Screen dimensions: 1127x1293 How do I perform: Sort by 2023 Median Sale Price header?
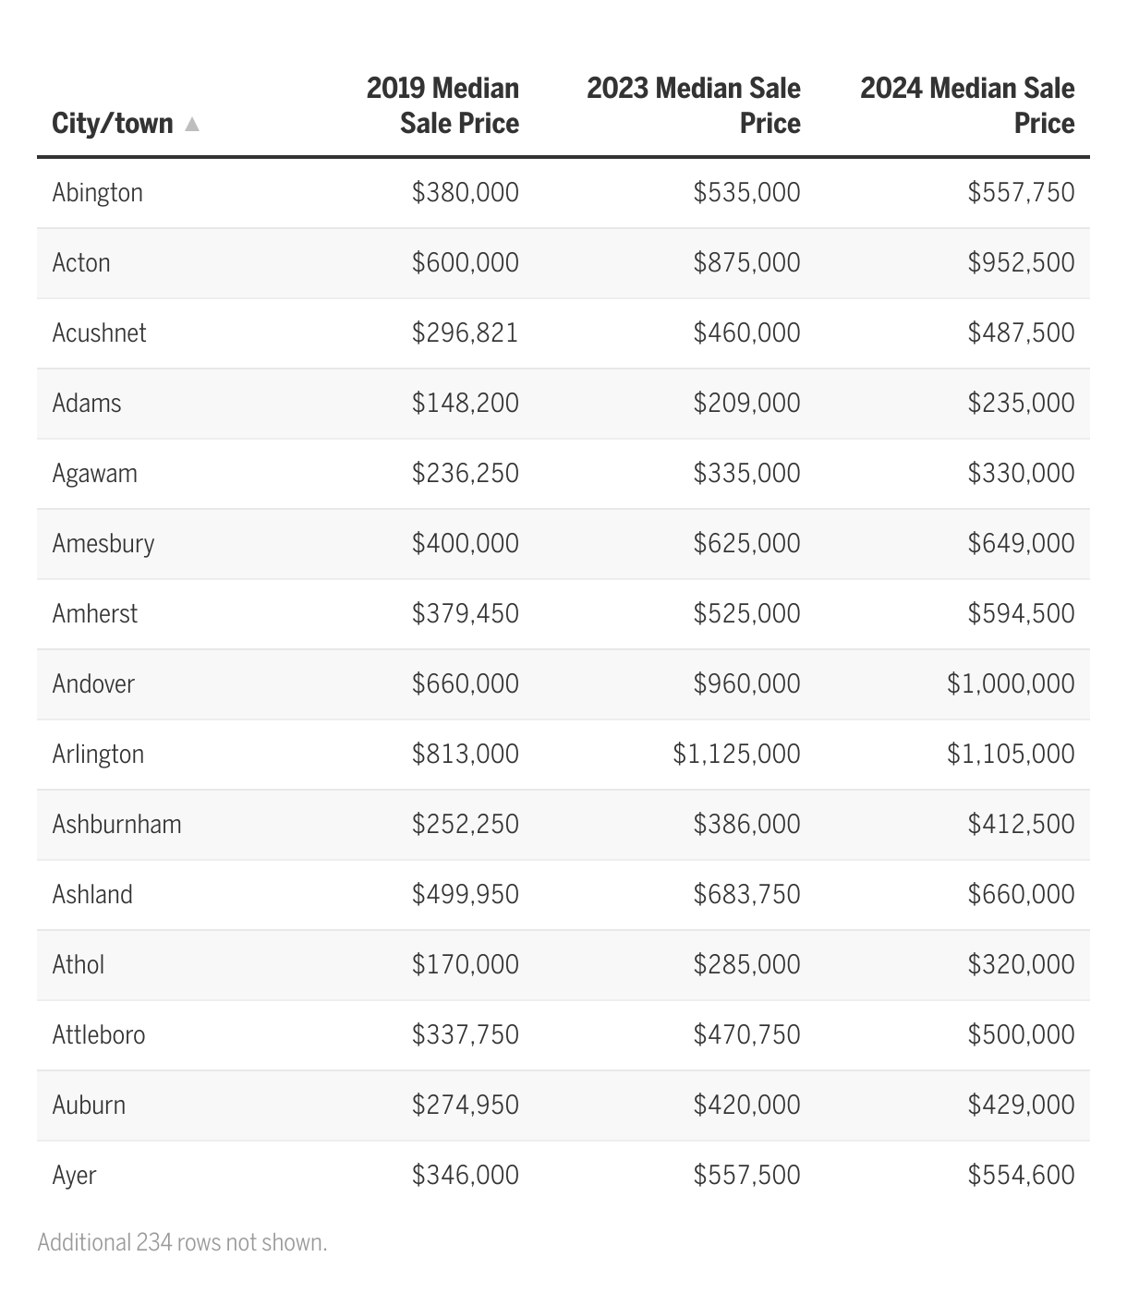(x=694, y=105)
